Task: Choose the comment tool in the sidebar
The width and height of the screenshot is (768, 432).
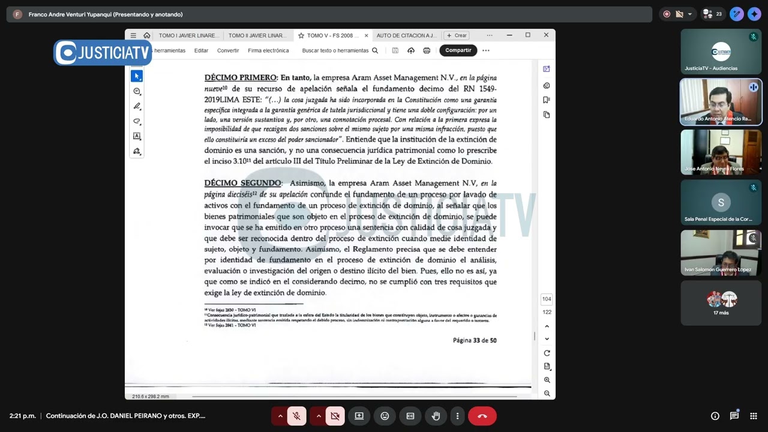Action: (x=137, y=91)
